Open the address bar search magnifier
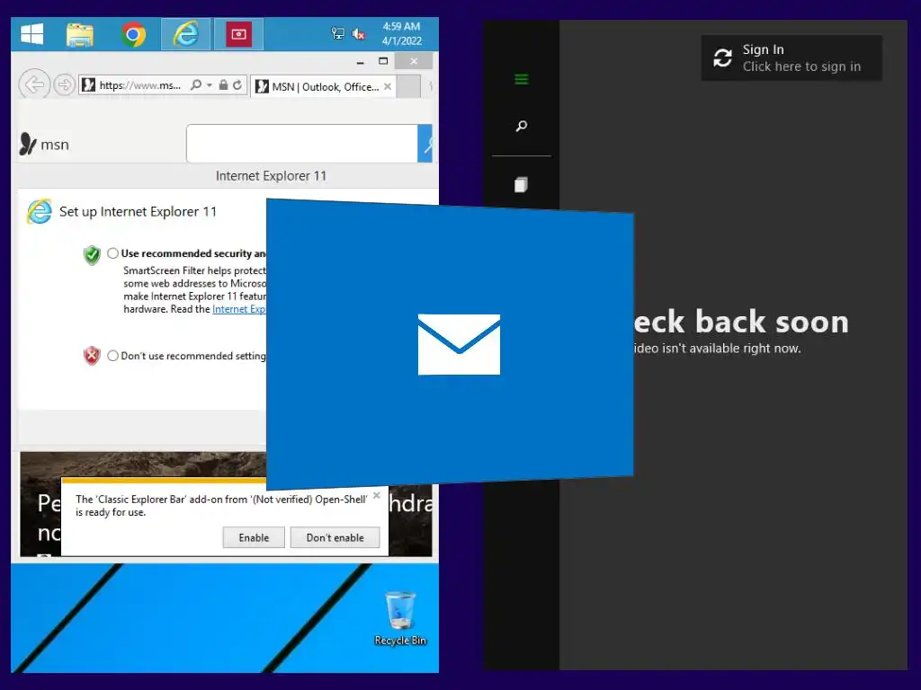Image resolution: width=921 pixels, height=690 pixels. pos(196,85)
